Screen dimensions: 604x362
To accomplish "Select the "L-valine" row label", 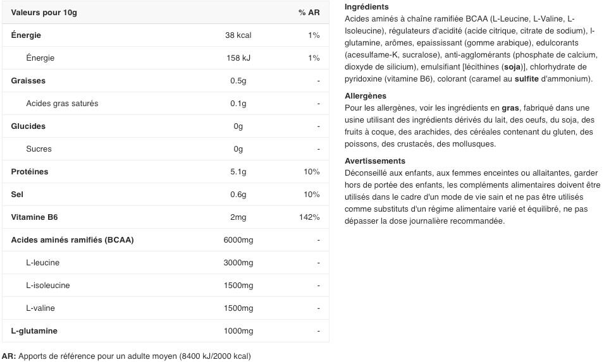I will coord(40,308).
